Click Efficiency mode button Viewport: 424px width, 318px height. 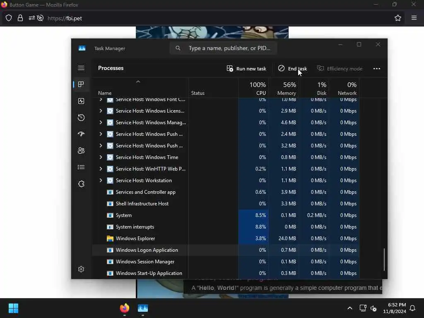point(340,69)
